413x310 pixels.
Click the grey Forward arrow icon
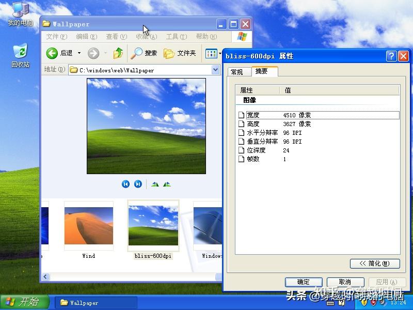(93, 53)
